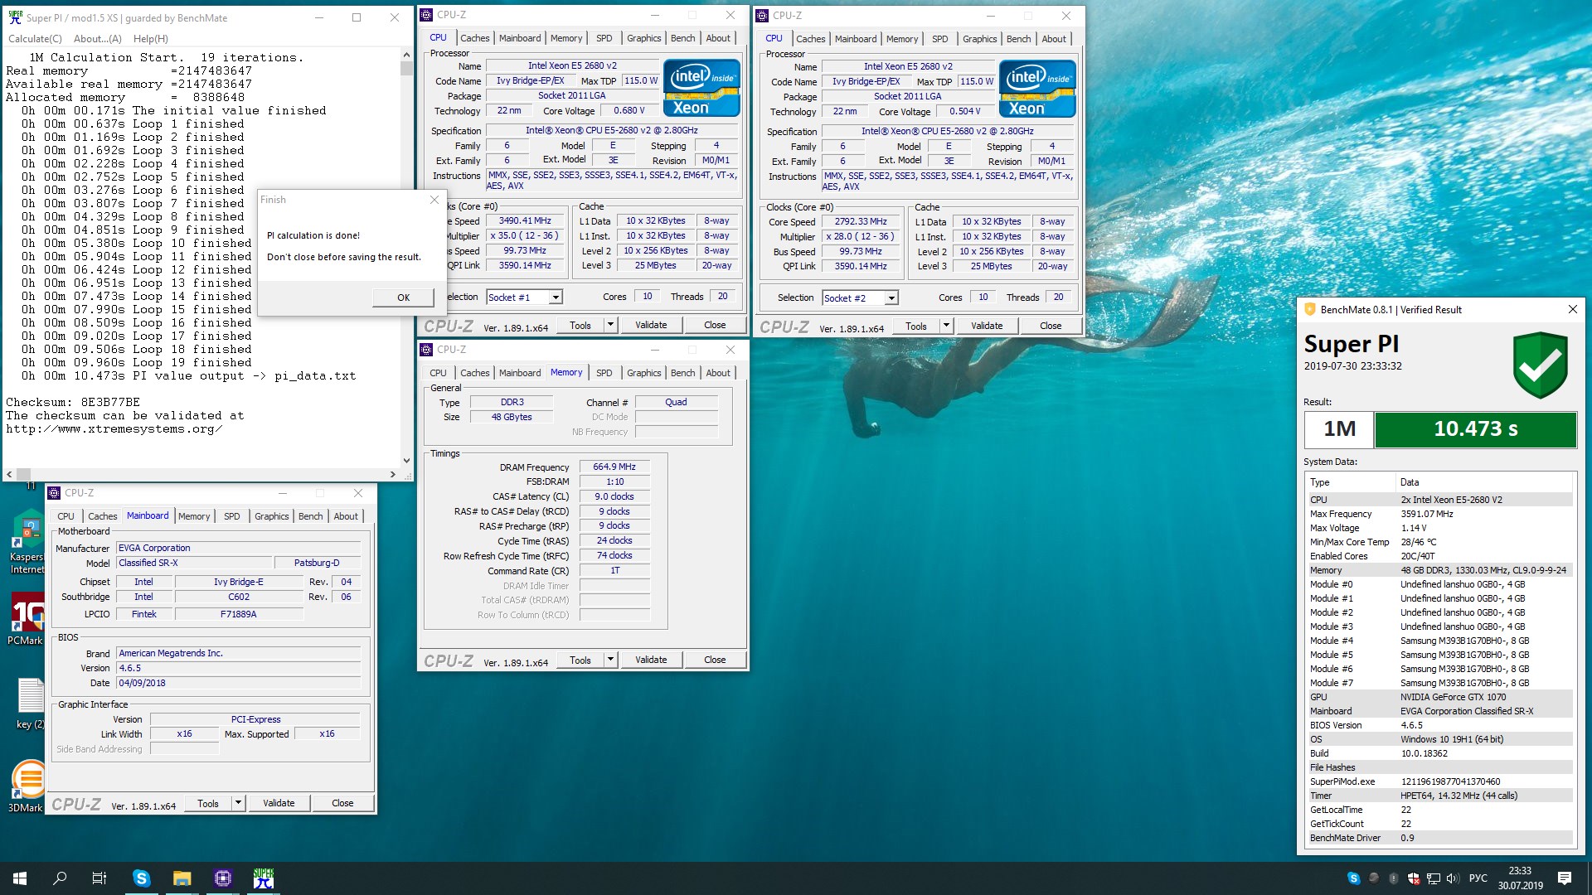Switch to SPD tab in second CPU-Z
The image size is (1592, 895).
point(939,39)
